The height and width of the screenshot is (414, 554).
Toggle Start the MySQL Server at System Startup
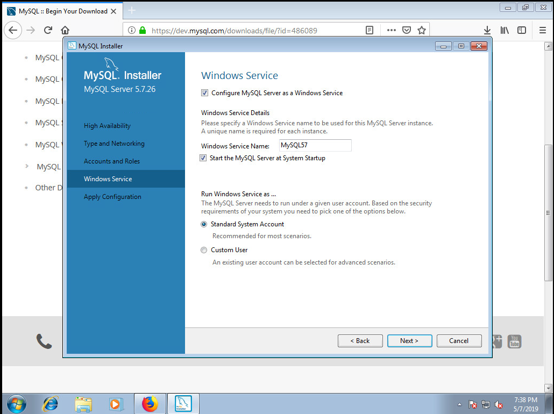(x=203, y=158)
